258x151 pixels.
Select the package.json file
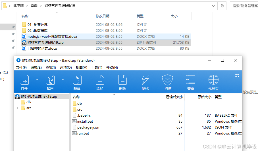(x=86, y=127)
